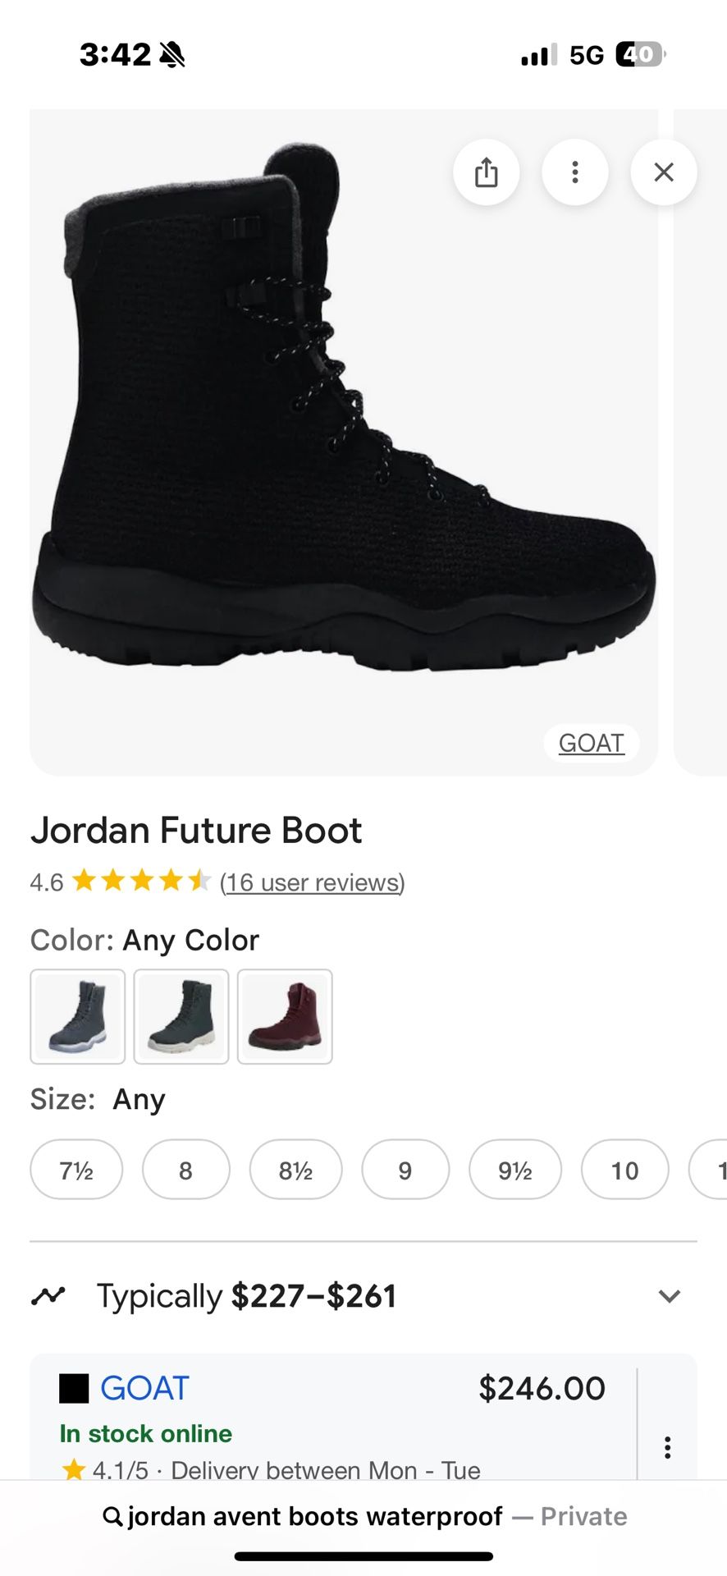Screen dimensions: 727x1576
Task: Open the three-dot menu above product image
Action: tap(575, 172)
